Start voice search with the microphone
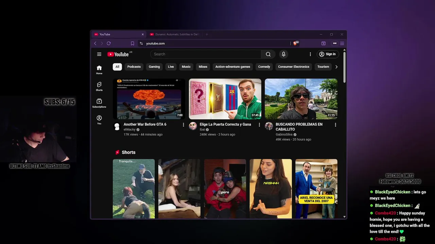The height and width of the screenshot is (244, 435). pos(283,54)
